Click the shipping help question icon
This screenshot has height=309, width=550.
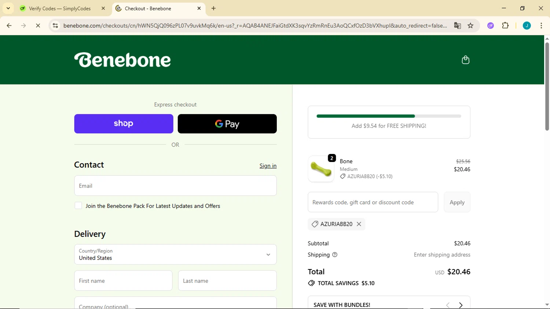335,255
